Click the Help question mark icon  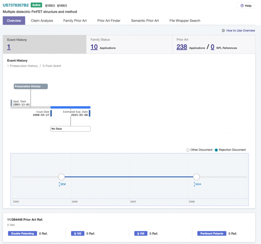(x=242, y=6)
